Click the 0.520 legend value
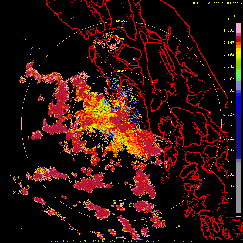This screenshot has width=243, height=243. click(229, 139)
